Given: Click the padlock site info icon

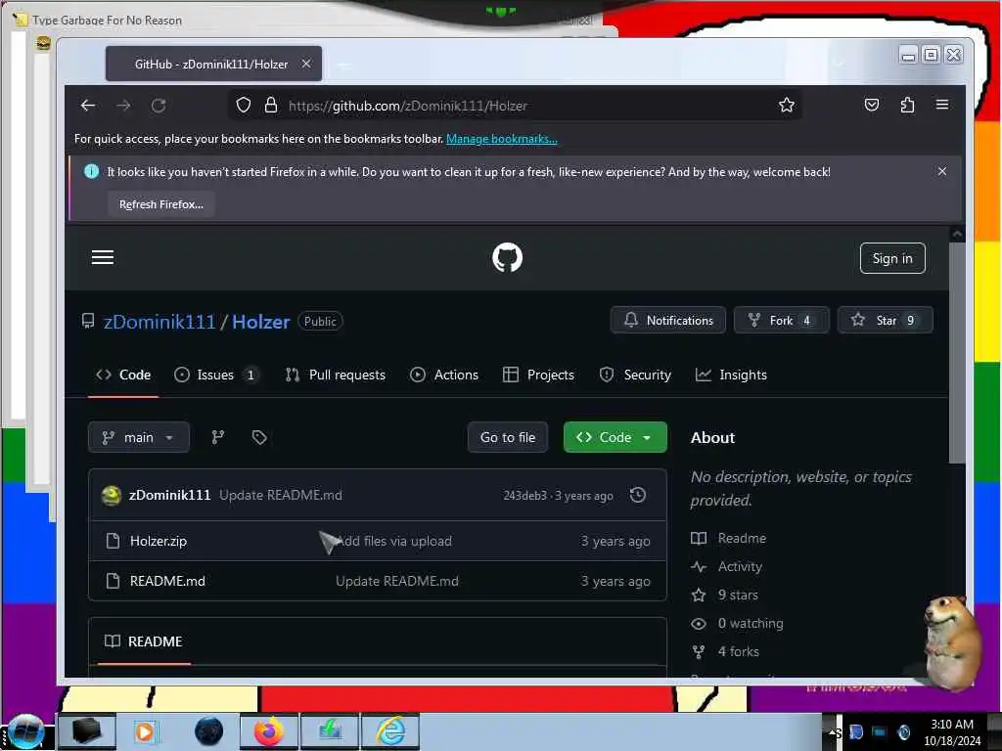Looking at the screenshot, I should 271,105.
